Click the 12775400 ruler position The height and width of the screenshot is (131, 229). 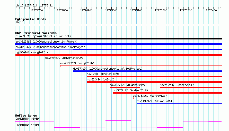pyautogui.click(x=210, y=10)
